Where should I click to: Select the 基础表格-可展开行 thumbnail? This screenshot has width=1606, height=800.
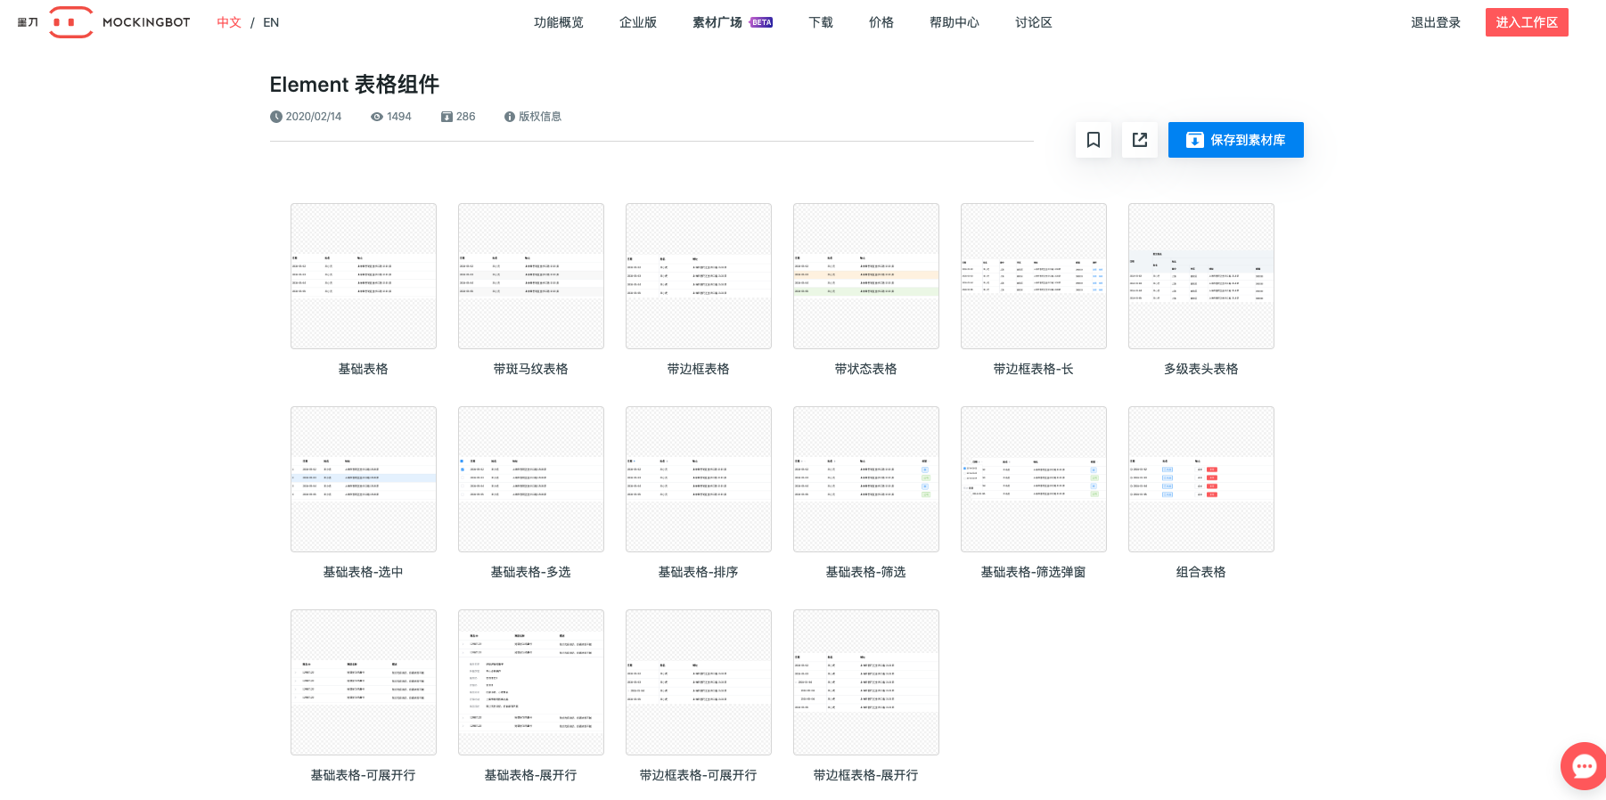[364, 682]
